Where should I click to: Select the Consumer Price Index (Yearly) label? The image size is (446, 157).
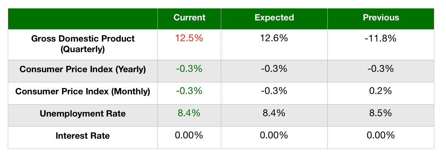[x=83, y=69]
